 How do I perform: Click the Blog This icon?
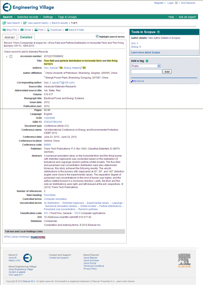4,30
